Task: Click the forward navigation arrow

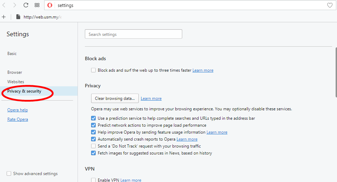Action: [15, 5]
